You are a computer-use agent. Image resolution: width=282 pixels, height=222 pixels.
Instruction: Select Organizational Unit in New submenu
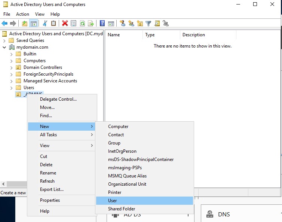[x=145, y=184]
